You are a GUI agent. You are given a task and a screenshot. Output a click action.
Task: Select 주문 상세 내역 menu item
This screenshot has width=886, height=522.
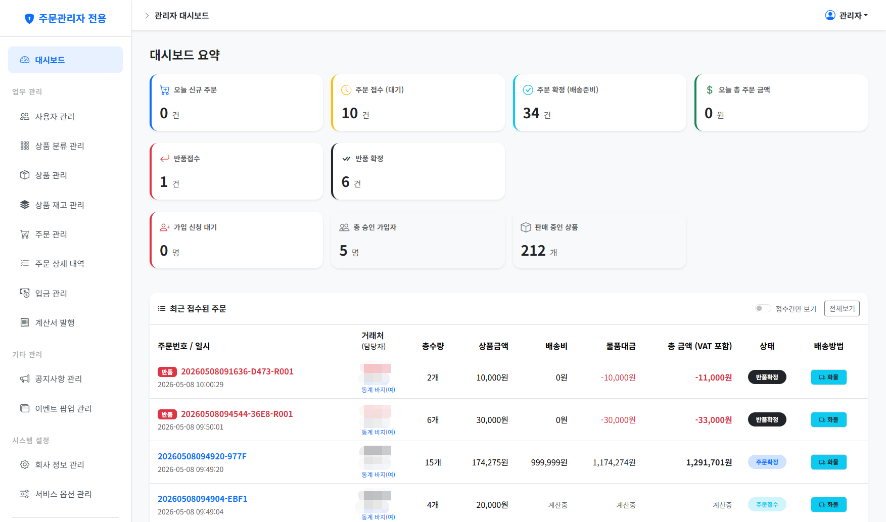(x=65, y=263)
